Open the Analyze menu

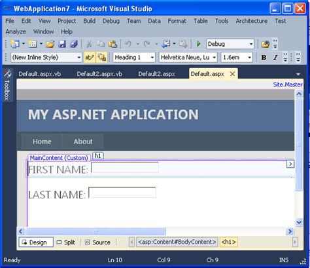pyautogui.click(x=16, y=31)
